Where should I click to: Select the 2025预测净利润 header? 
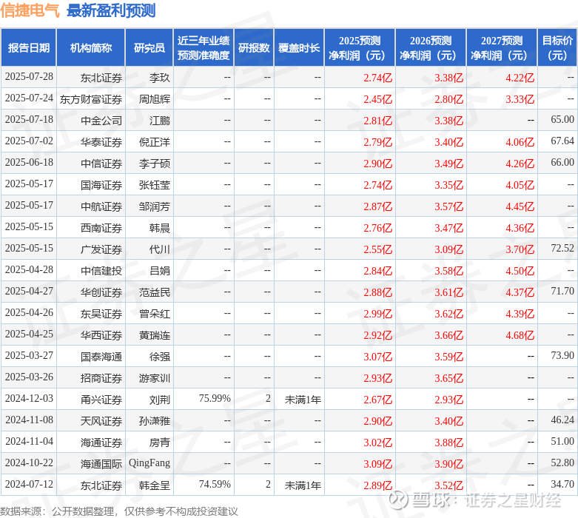(x=360, y=48)
